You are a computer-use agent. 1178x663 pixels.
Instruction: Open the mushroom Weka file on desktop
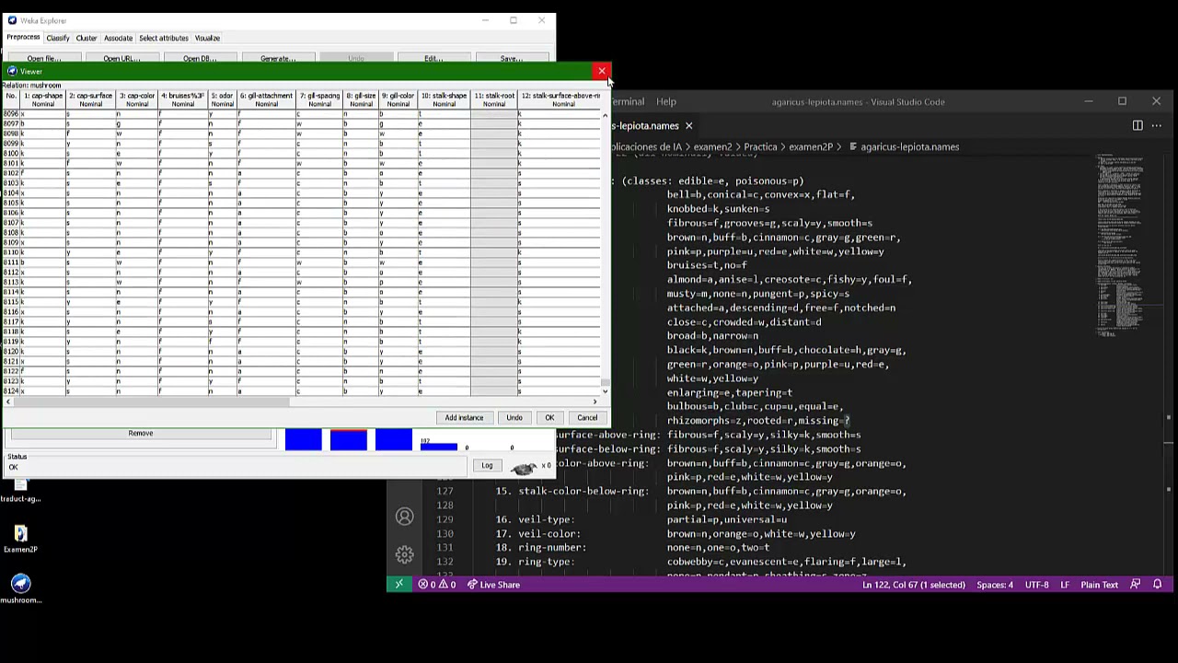tap(20, 588)
